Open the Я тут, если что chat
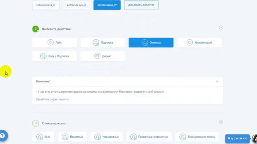Screen dimensions: 257x144 [237, 138]
